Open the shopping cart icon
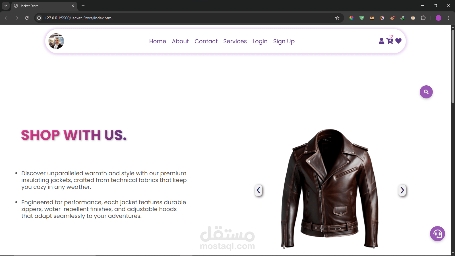Image resolution: width=455 pixels, height=256 pixels. pos(389,42)
